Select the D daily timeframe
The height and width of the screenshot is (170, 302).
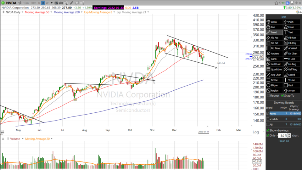point(43,3)
